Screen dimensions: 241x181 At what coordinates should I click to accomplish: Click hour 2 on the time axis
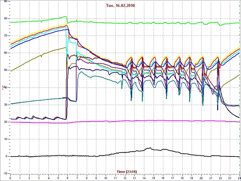(29, 178)
